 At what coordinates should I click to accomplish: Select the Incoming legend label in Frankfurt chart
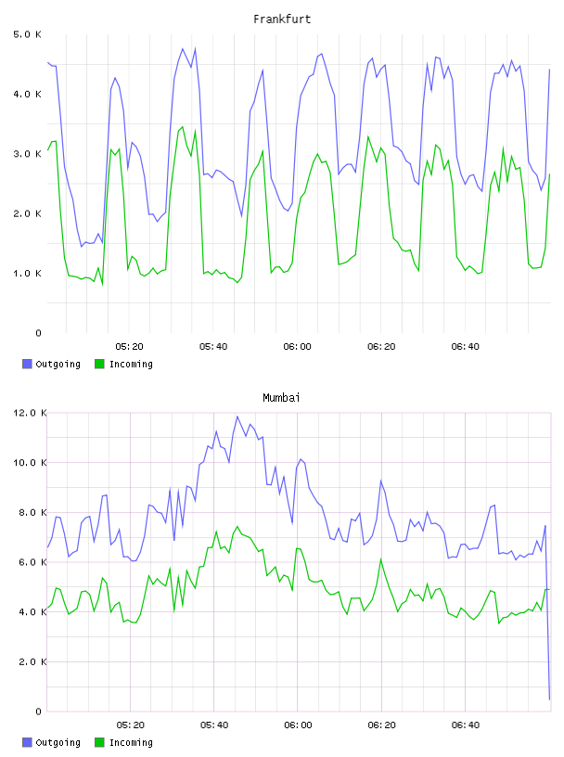(x=131, y=364)
